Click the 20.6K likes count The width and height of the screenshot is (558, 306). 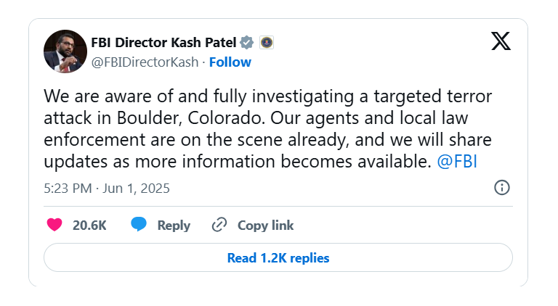click(89, 226)
